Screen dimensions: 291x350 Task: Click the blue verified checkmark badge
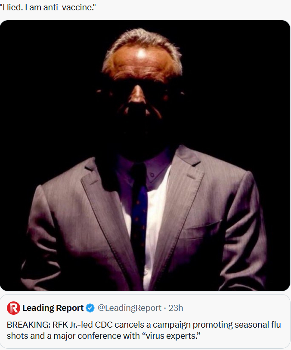tap(90, 308)
